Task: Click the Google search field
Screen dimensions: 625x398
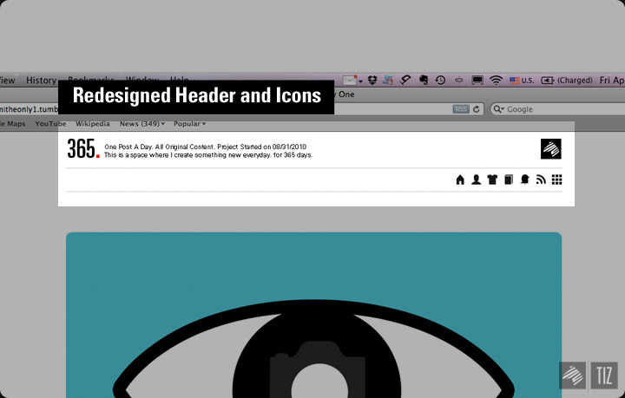Action: (556, 109)
